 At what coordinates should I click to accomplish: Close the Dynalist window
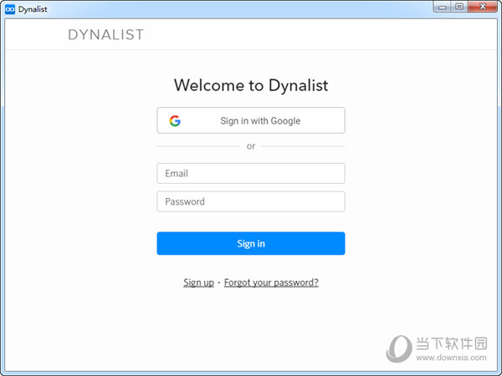(x=483, y=7)
